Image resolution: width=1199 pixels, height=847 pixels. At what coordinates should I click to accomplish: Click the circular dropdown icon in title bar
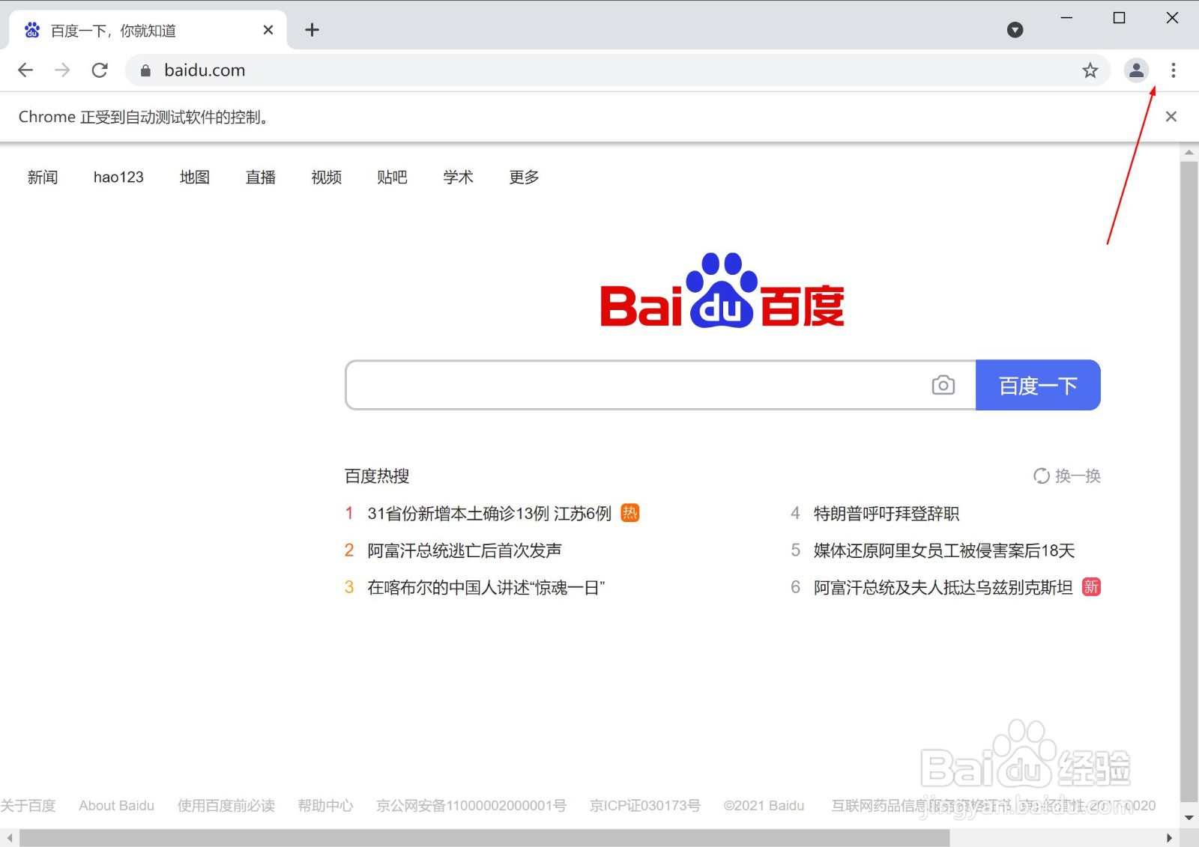1015,30
